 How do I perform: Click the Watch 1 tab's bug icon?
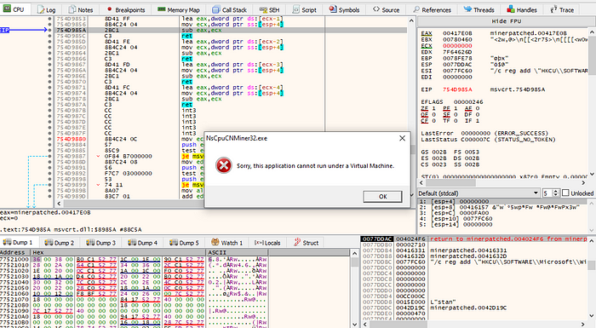(215, 242)
